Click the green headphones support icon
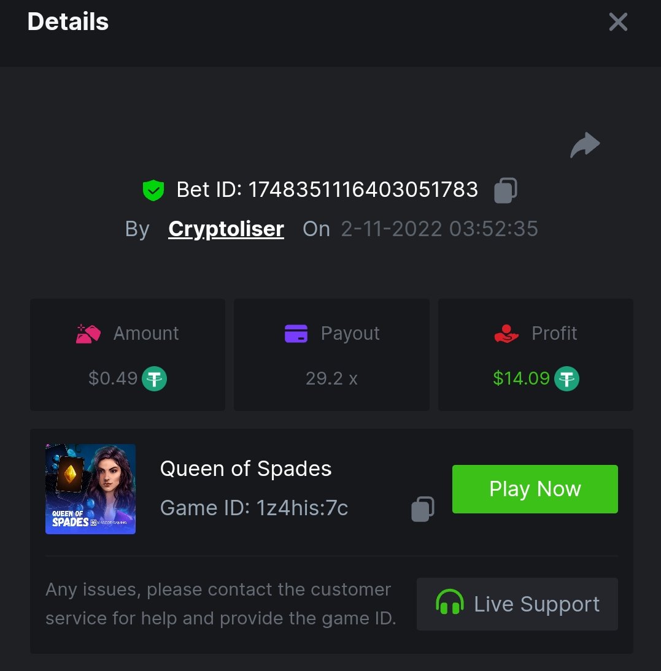The image size is (661, 671). pos(450,604)
